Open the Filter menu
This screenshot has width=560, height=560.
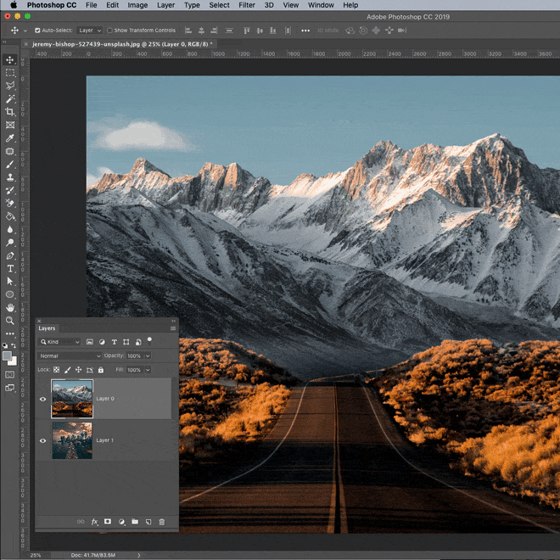pos(246,5)
